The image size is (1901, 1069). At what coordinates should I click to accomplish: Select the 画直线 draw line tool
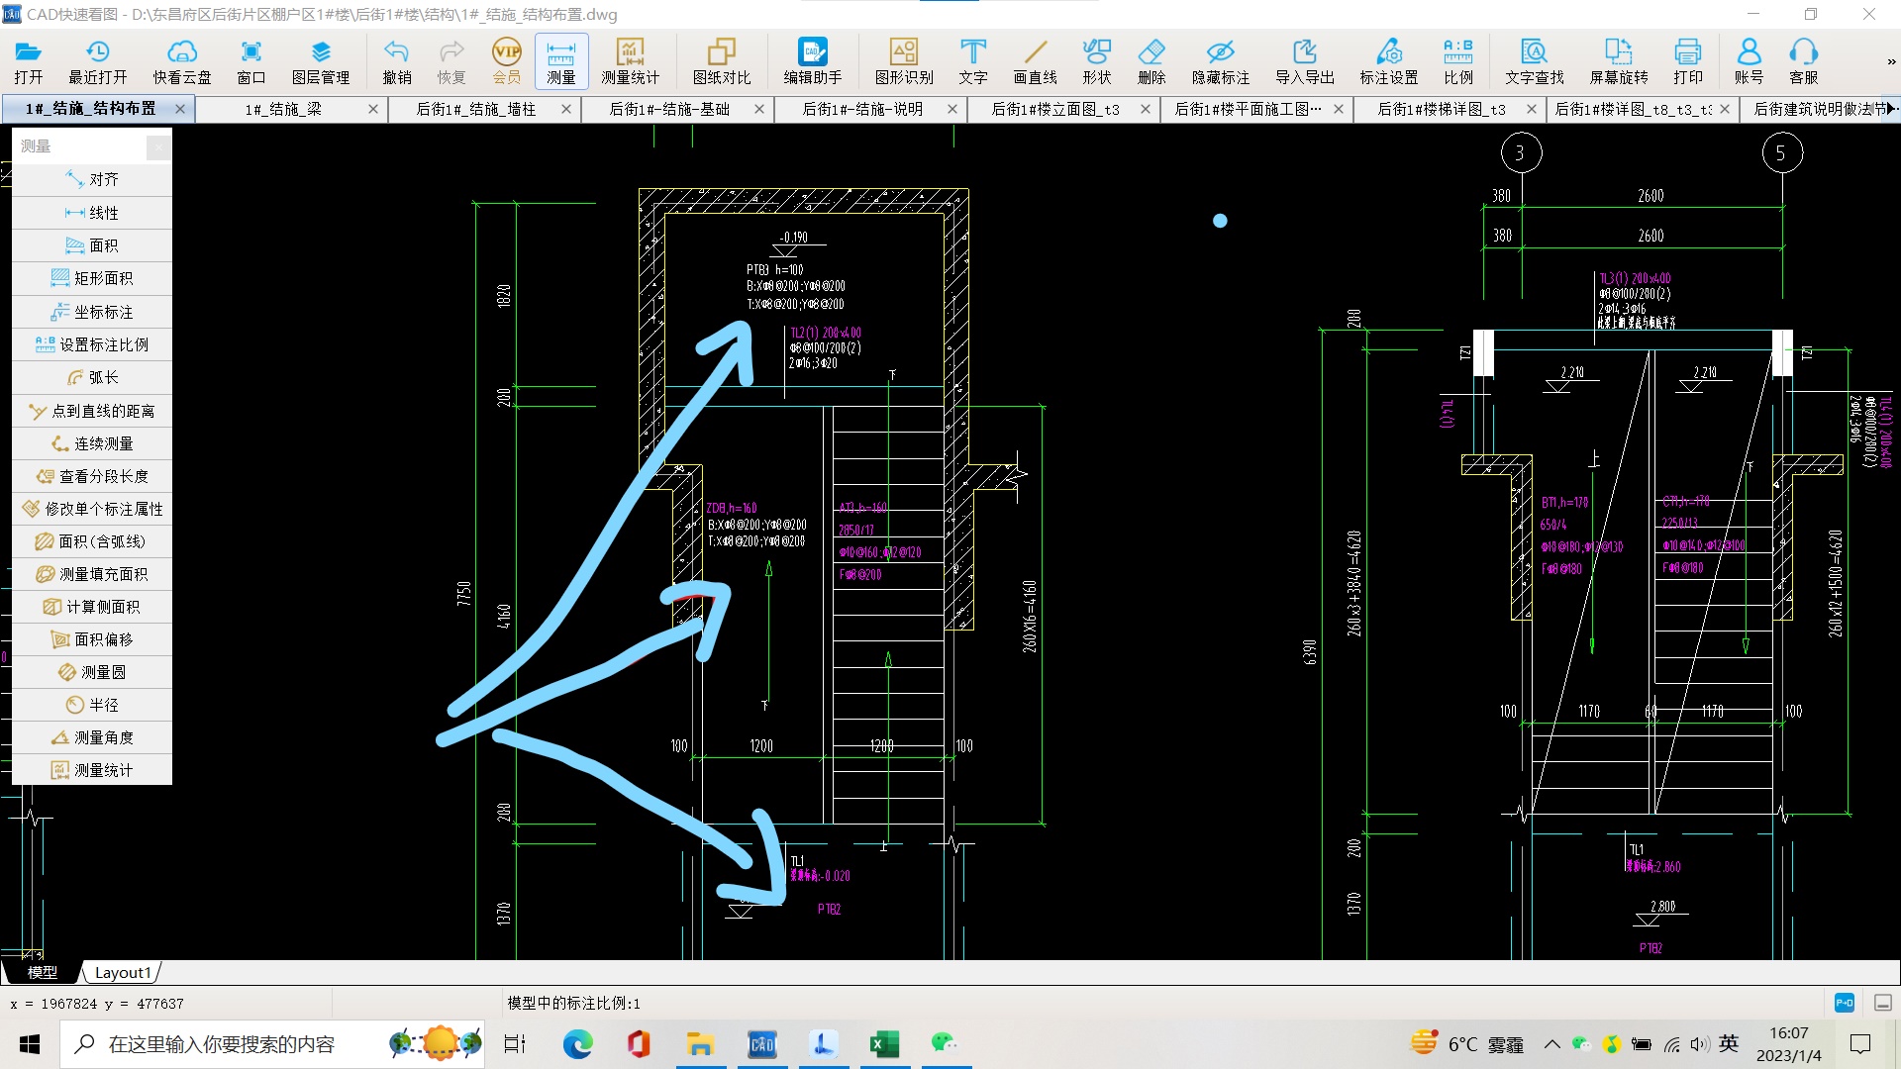tap(1036, 61)
